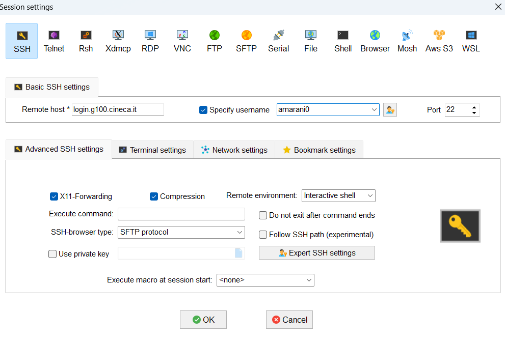Image resolution: width=505 pixels, height=341 pixels.
Task: Select the SFTP session type
Action: coord(246,41)
